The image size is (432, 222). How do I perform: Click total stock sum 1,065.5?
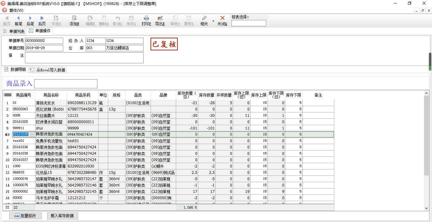(x=187, y=207)
